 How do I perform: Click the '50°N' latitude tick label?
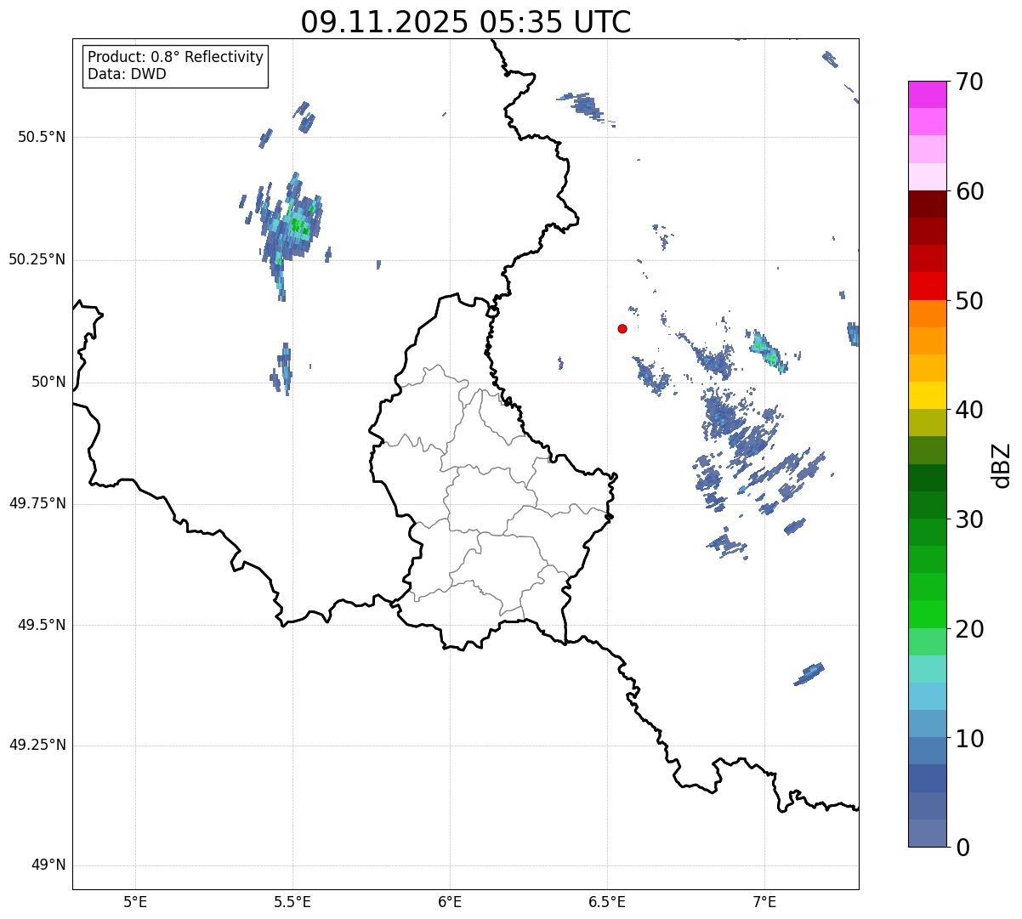pos(48,382)
